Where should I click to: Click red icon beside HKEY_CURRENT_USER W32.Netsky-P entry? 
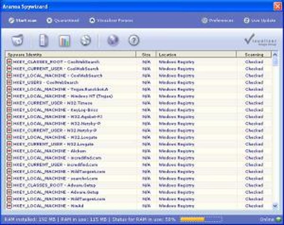pos(9,130)
